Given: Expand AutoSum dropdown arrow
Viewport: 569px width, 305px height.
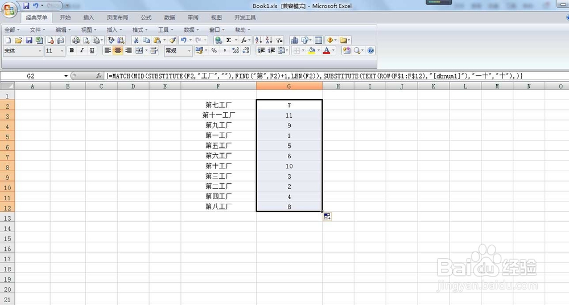Looking at the screenshot, I should pos(236,40).
